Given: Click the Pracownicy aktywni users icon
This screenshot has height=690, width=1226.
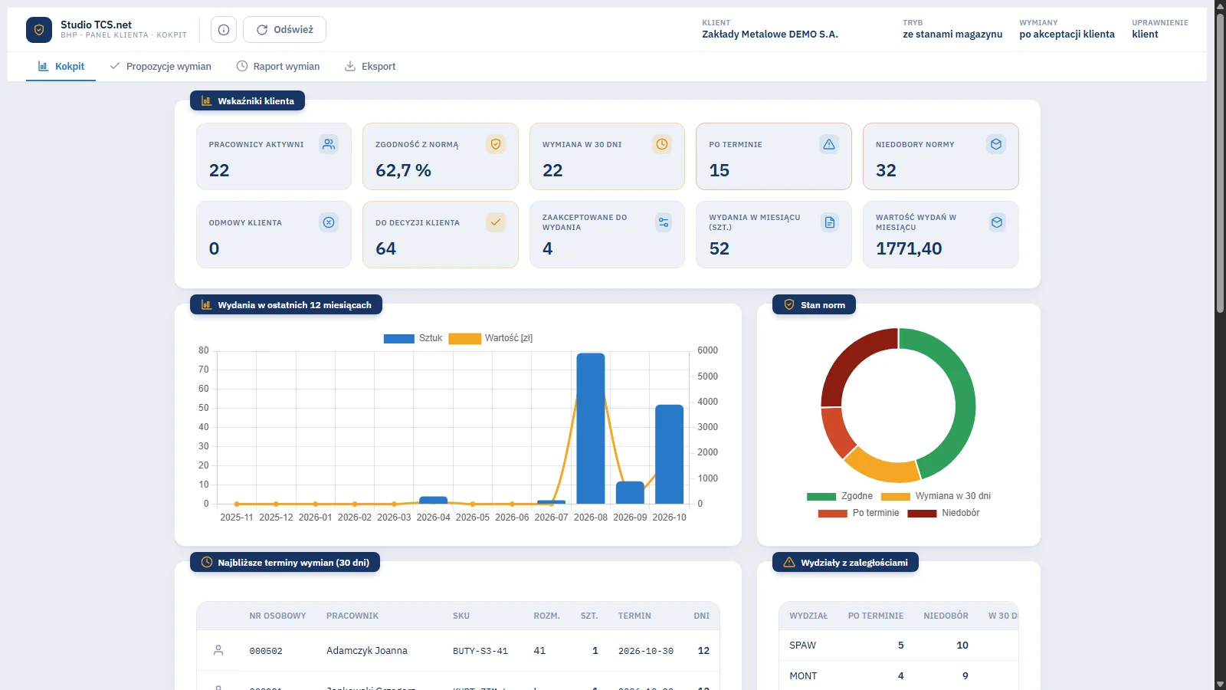Looking at the screenshot, I should 329,144.
